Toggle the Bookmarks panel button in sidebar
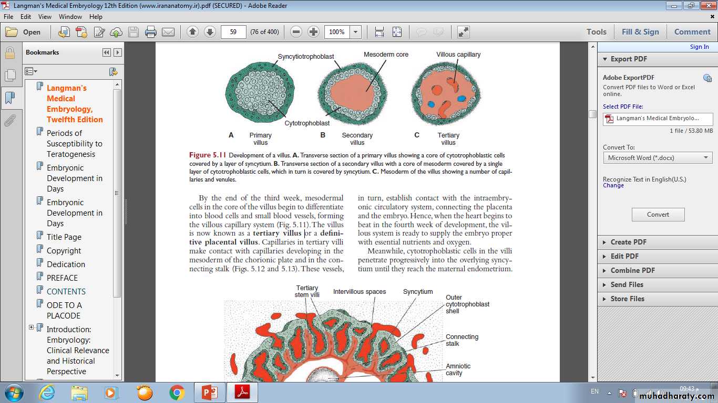This screenshot has height=403, width=718. (x=9, y=98)
